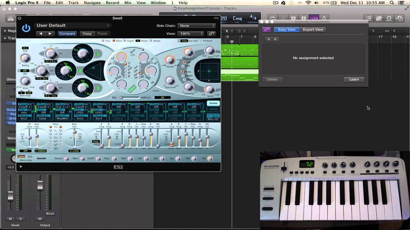This screenshot has height=230, width=410.
Task: Open the Vector Mode Mix+XY dropdown
Action: pos(214,117)
